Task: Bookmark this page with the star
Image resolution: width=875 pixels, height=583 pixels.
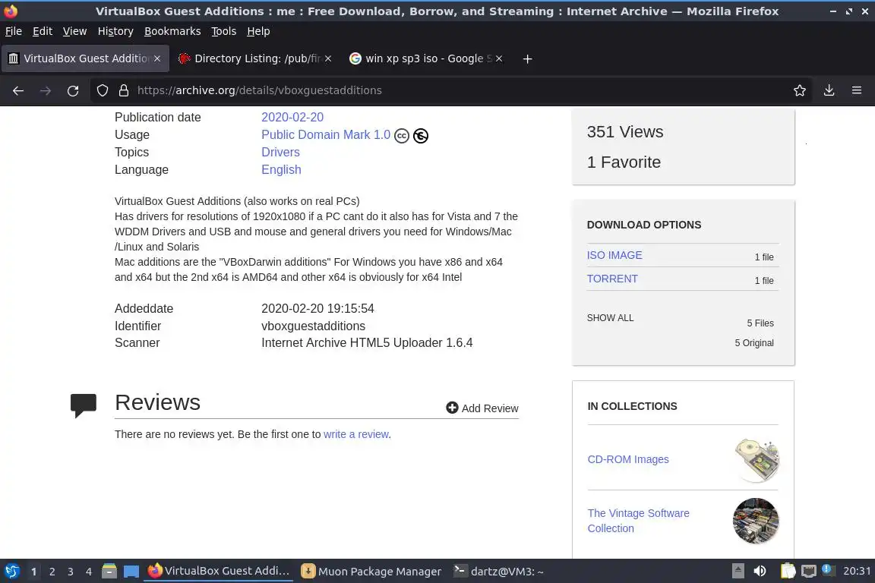Action: click(800, 90)
